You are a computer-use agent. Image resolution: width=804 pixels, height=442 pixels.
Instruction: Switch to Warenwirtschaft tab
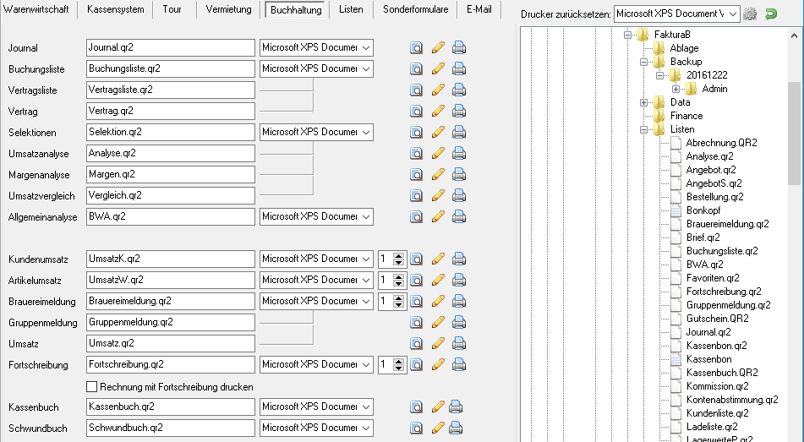(x=36, y=9)
